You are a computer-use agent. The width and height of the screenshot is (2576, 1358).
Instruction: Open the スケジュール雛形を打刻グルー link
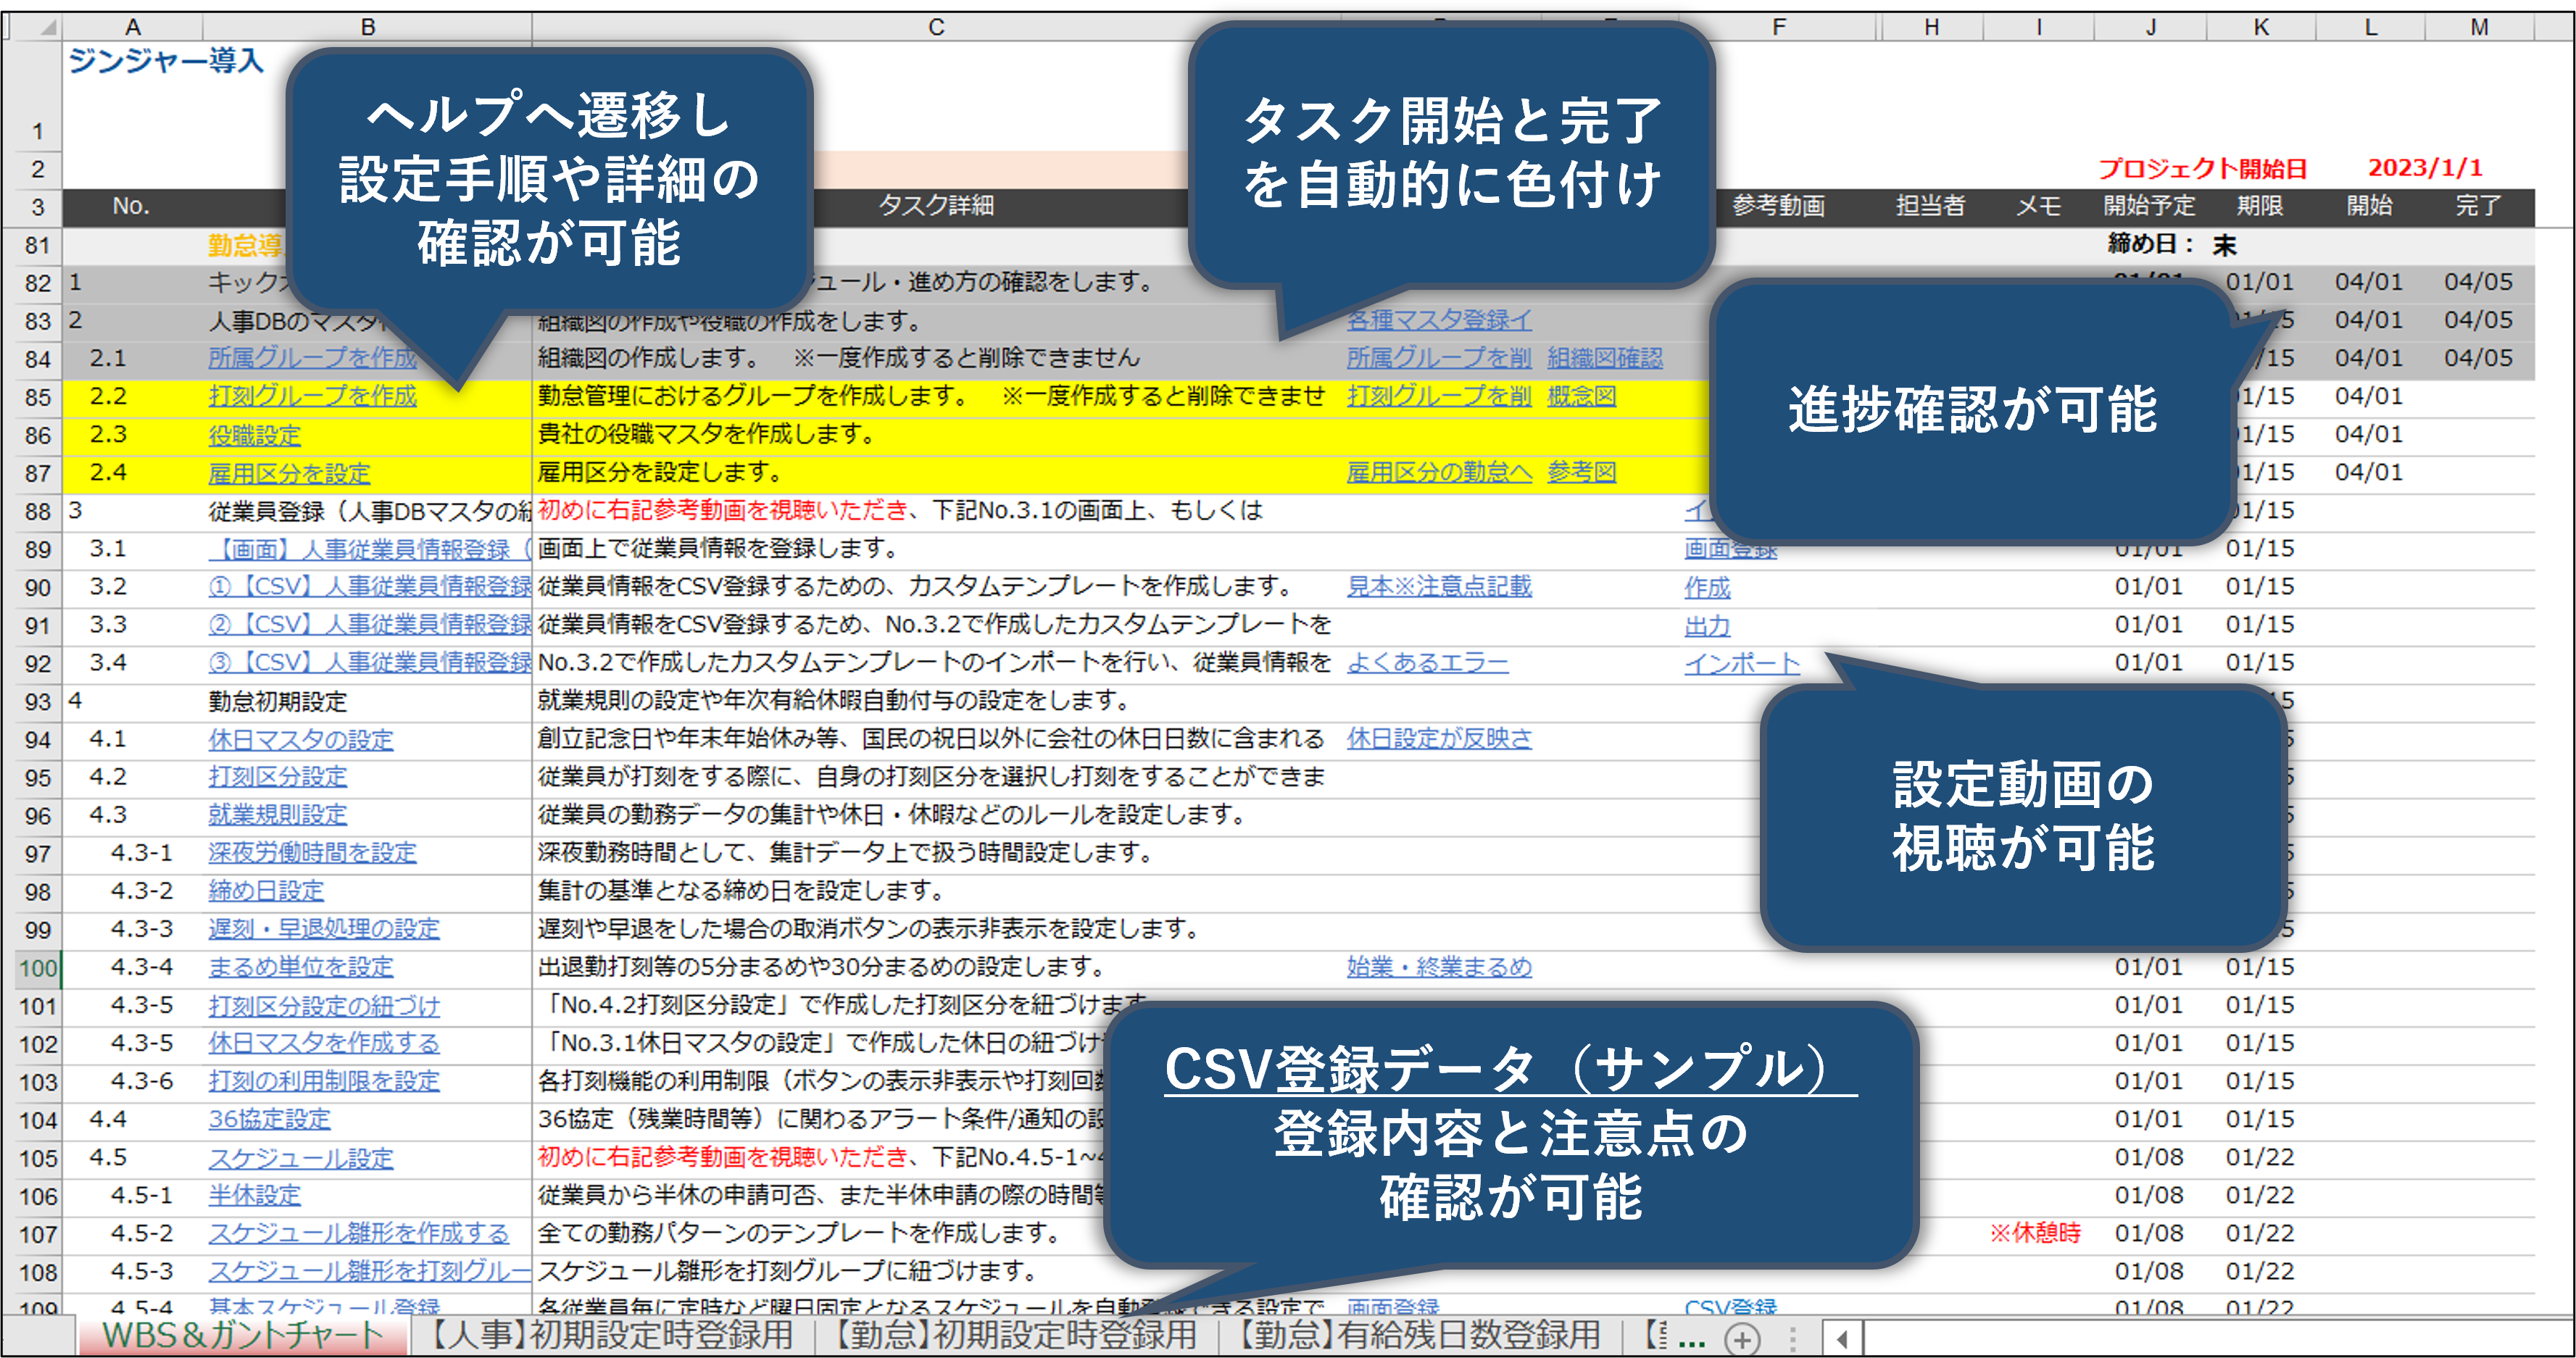coord(369,1271)
